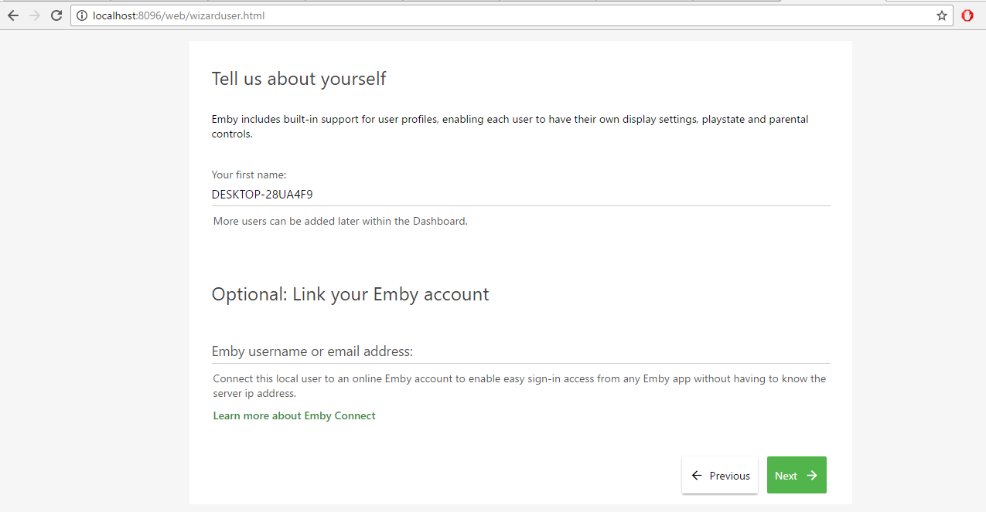Go back with the Previous button
Screen dimensions: 986x512
720,475
